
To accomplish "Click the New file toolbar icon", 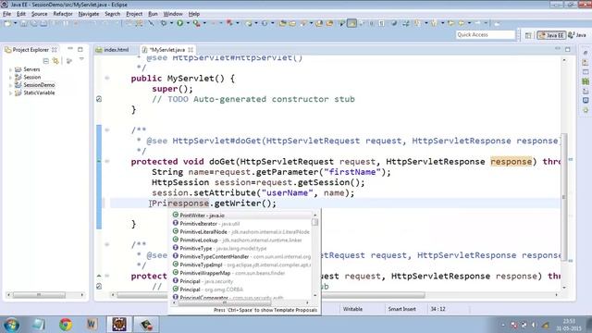I will (7, 23).
